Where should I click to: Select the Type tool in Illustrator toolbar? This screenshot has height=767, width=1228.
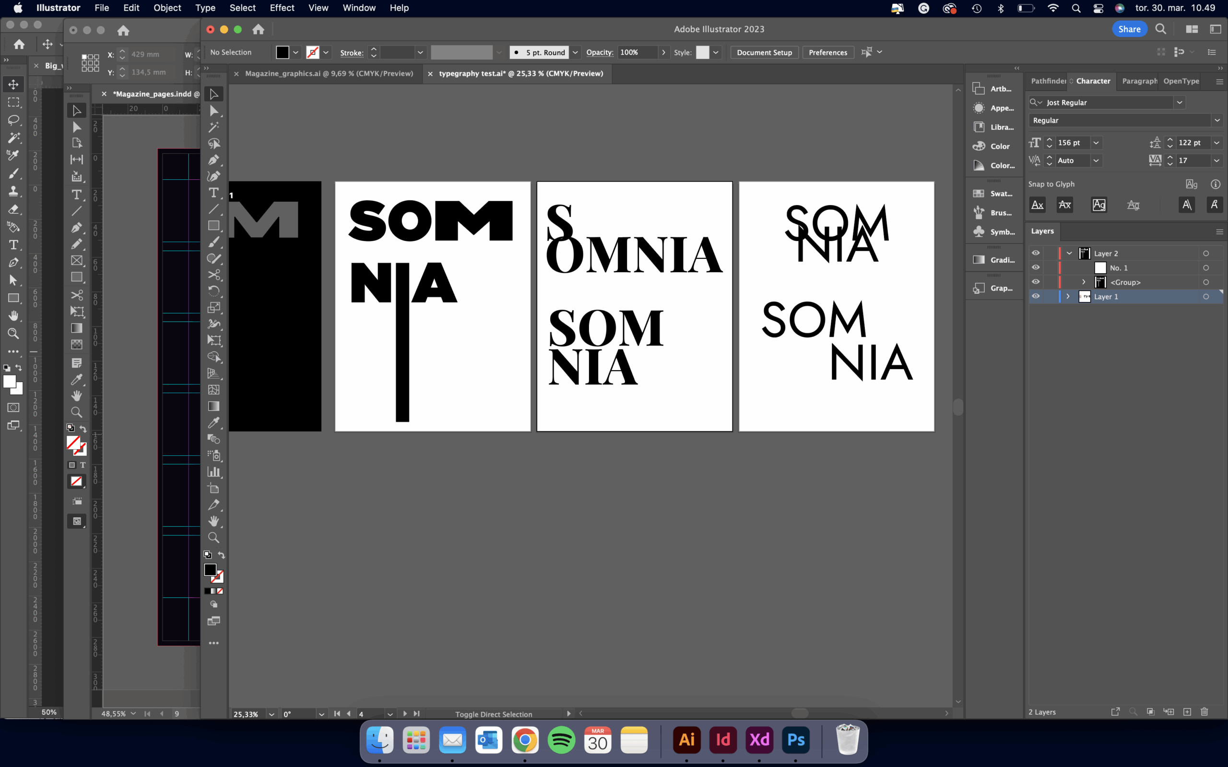213,193
